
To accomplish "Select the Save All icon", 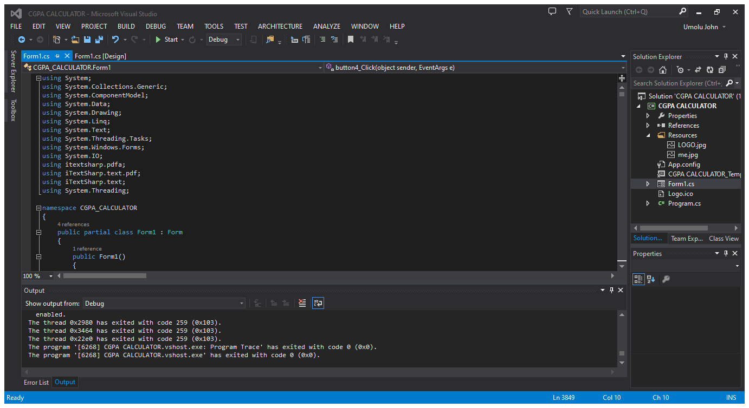I will pyautogui.click(x=99, y=39).
